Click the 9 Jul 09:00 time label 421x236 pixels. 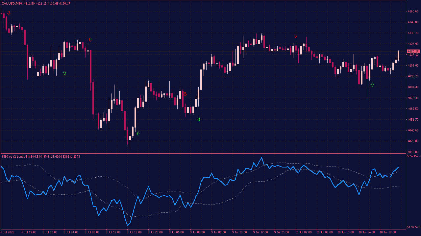[x=218, y=232]
